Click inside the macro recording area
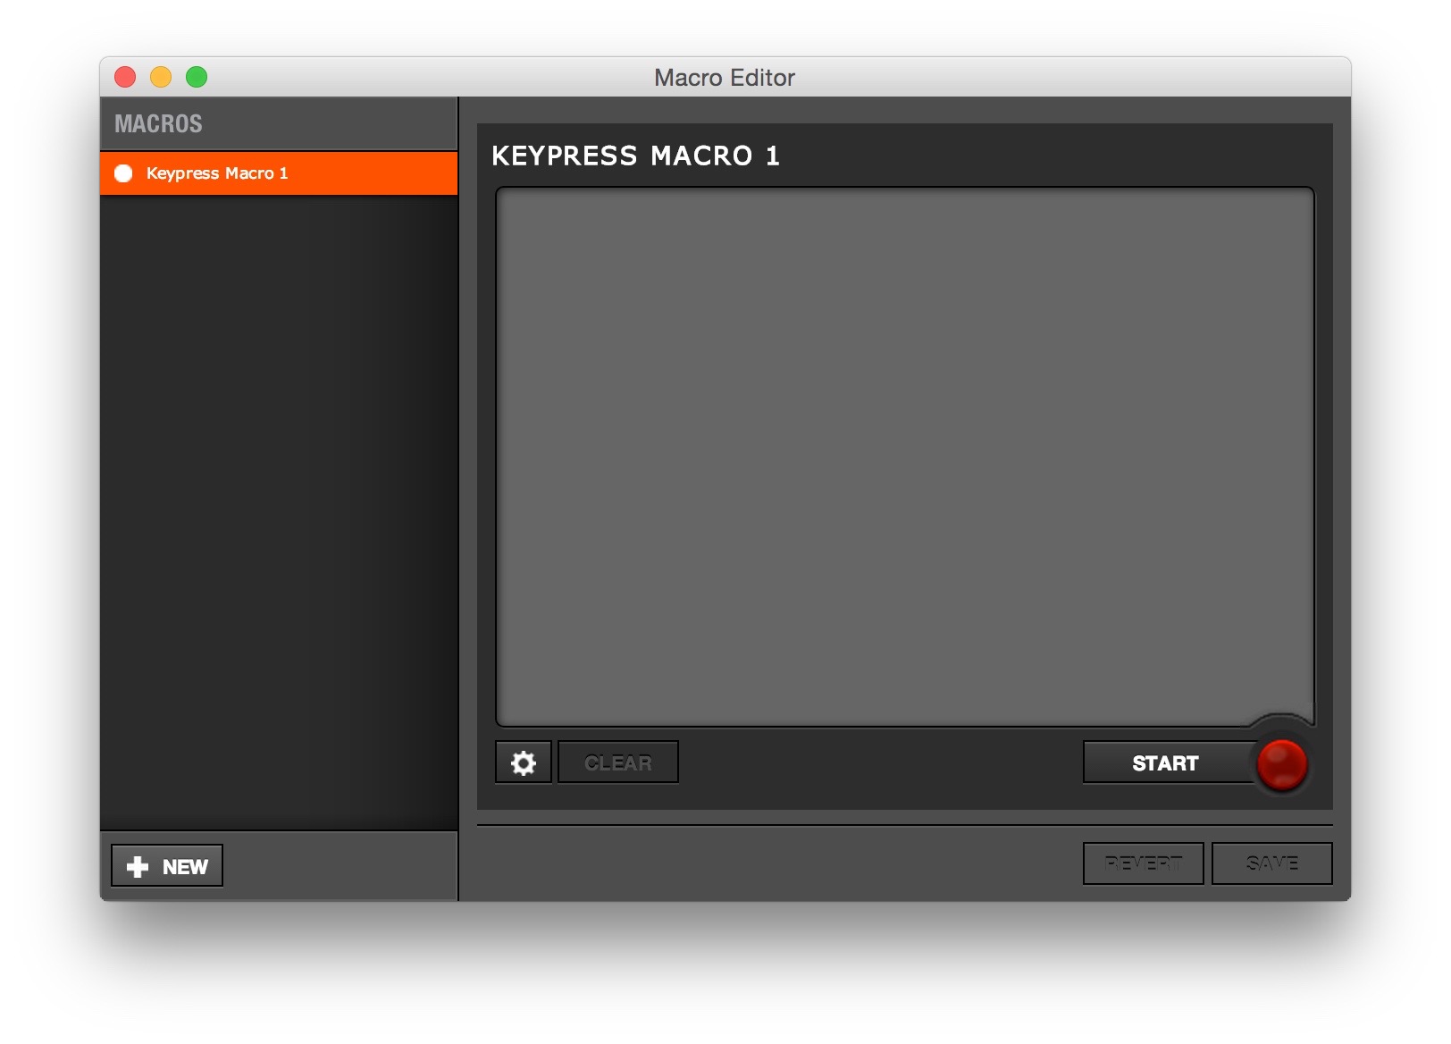The width and height of the screenshot is (1451, 1044). 904,456
